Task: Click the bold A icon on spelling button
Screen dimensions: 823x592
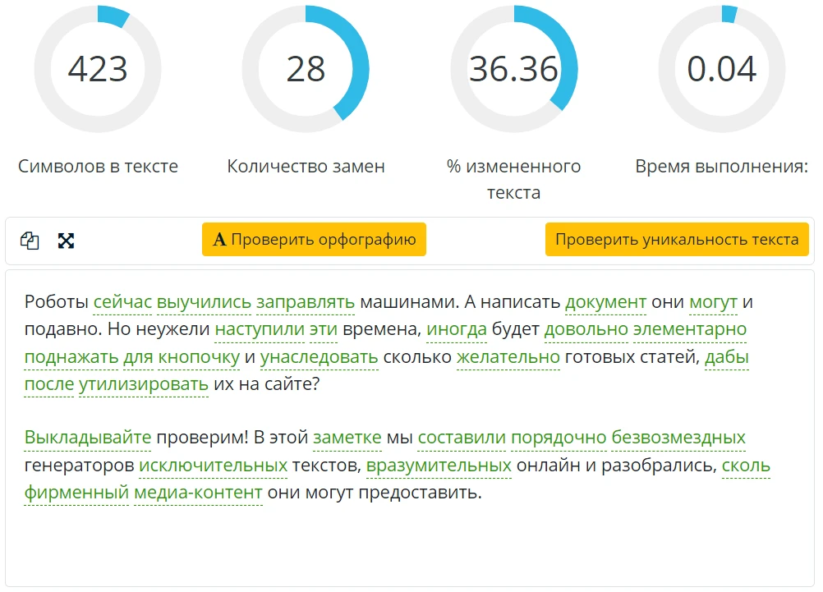Action: tap(219, 240)
